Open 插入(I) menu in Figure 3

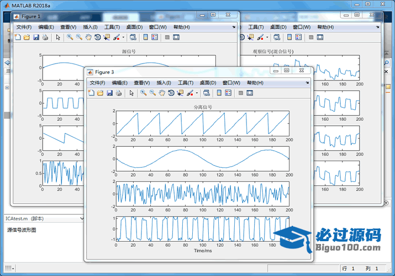[164, 83]
